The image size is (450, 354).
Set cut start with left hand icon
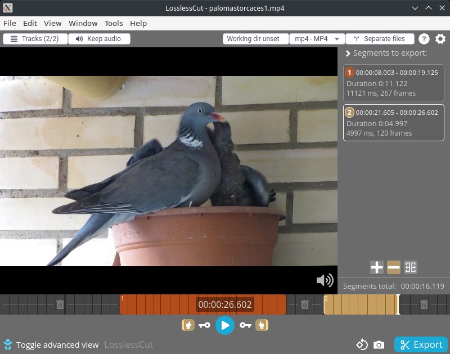(x=188, y=325)
